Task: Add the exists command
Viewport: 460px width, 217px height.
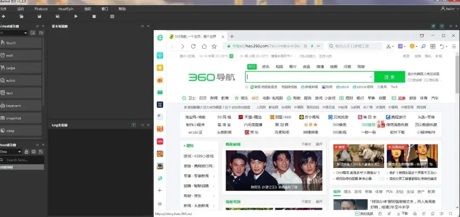Action: click(20, 80)
